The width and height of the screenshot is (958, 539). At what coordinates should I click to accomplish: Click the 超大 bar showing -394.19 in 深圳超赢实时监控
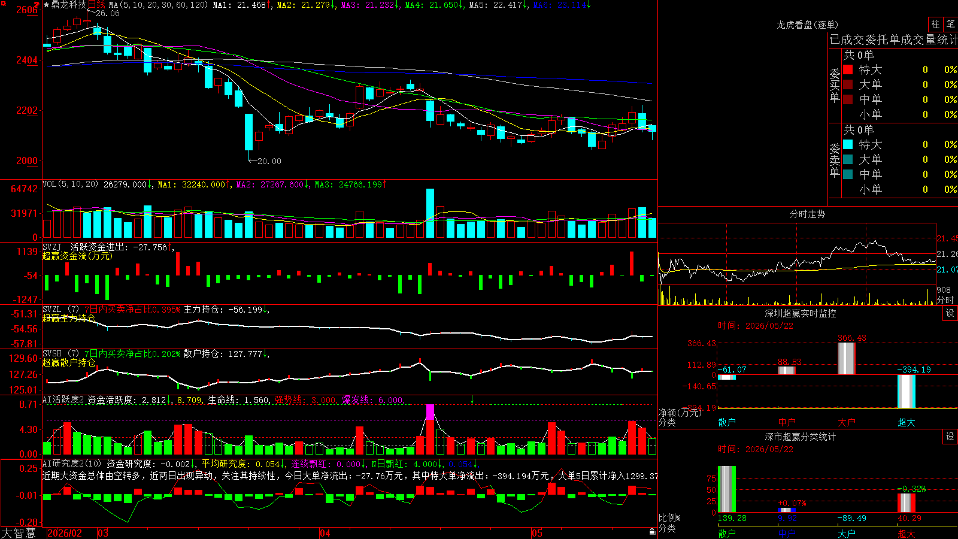[907, 391]
